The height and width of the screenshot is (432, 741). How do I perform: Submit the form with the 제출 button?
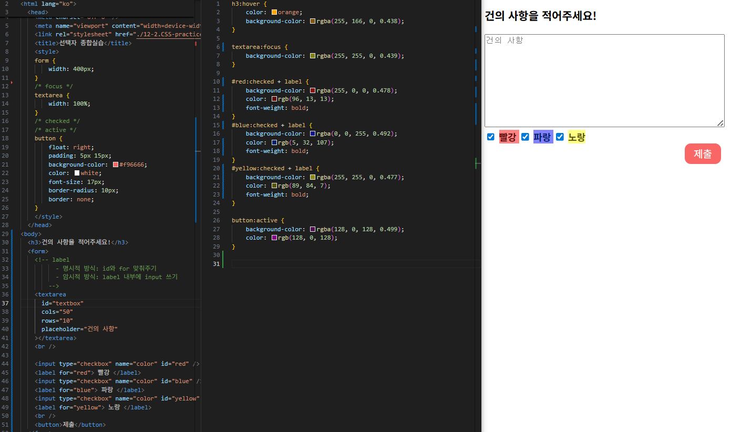[703, 153]
